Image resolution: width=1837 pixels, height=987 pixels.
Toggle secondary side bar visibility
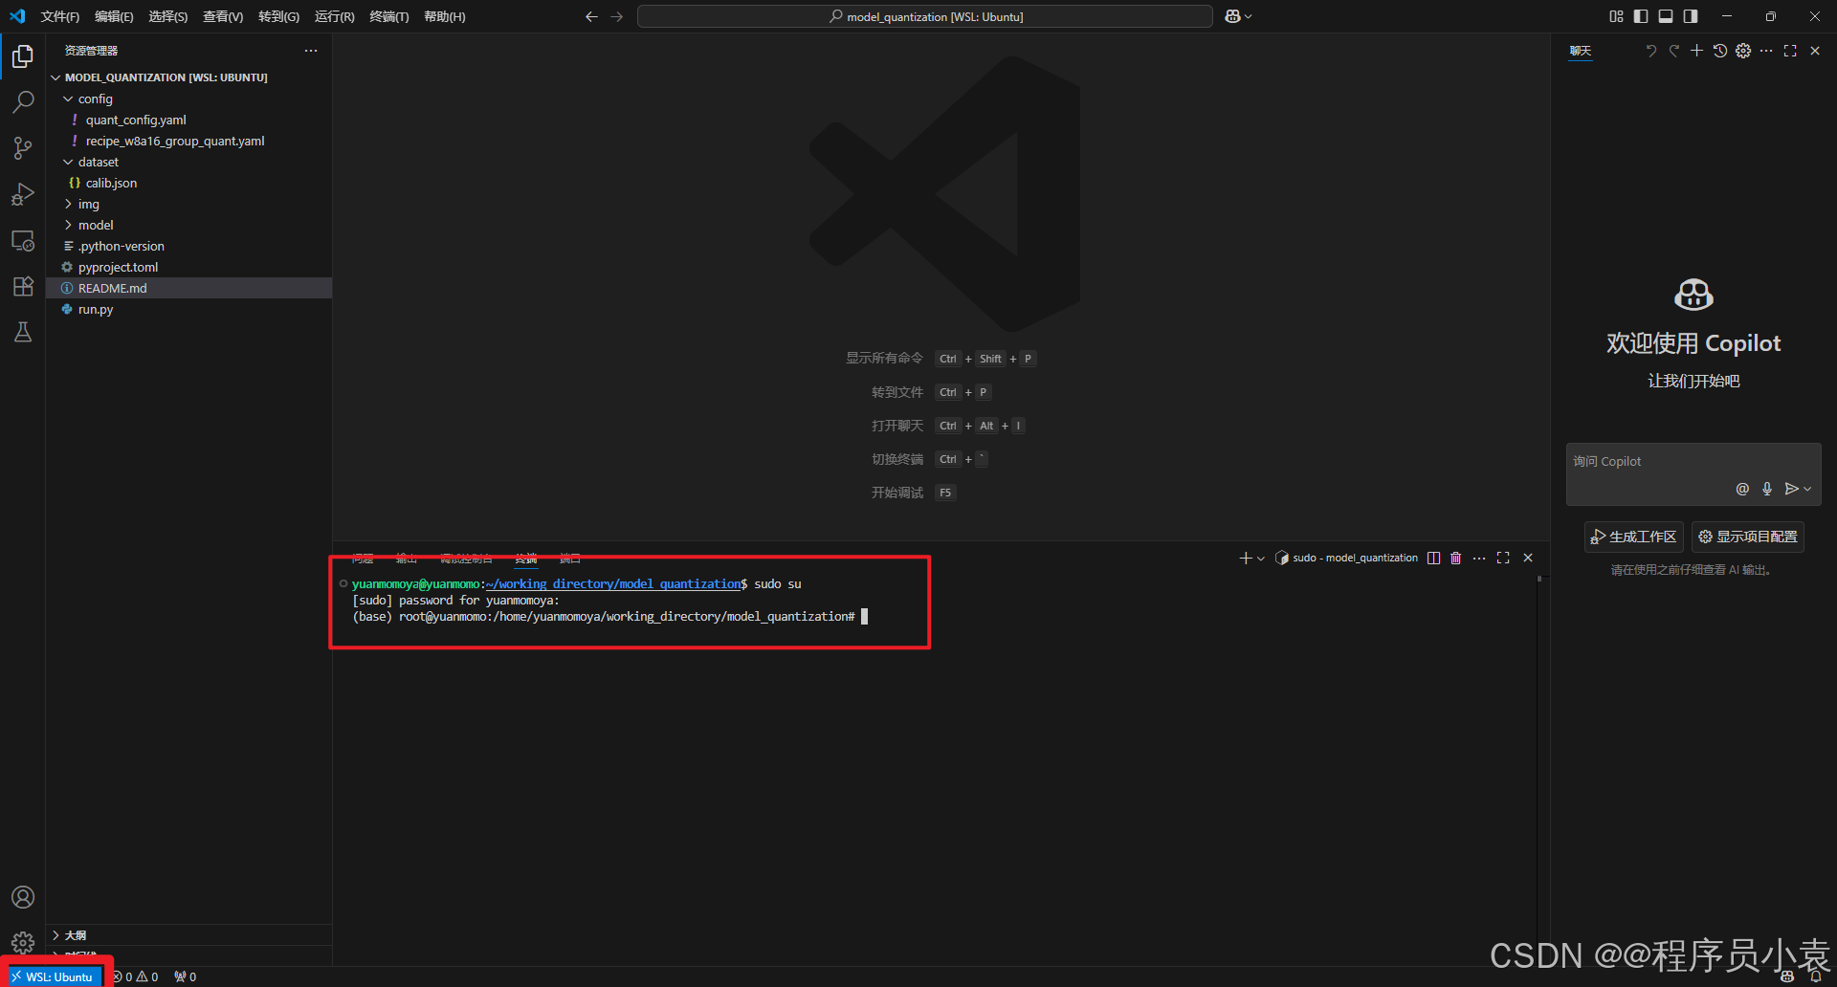point(1691,16)
